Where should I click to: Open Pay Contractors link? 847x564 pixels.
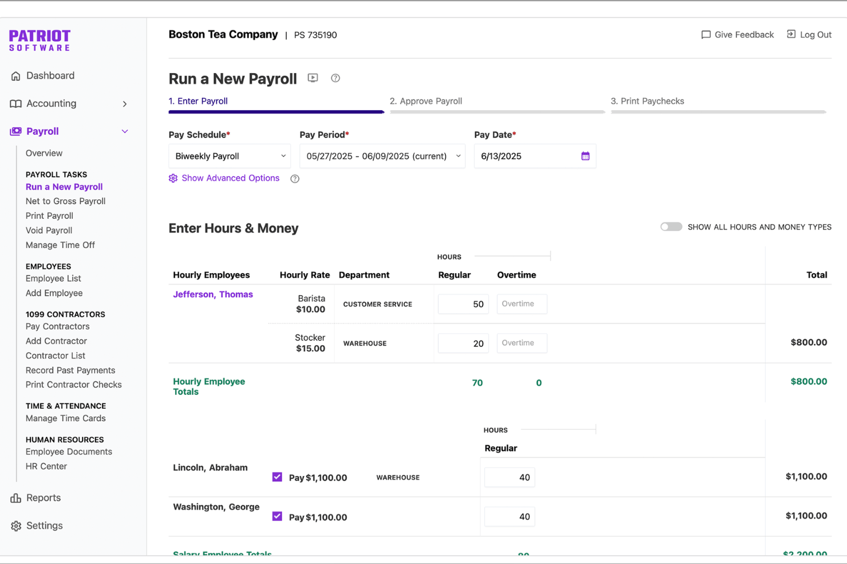point(58,326)
